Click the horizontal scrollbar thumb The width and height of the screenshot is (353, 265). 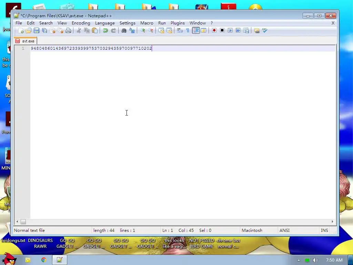coord(23,222)
